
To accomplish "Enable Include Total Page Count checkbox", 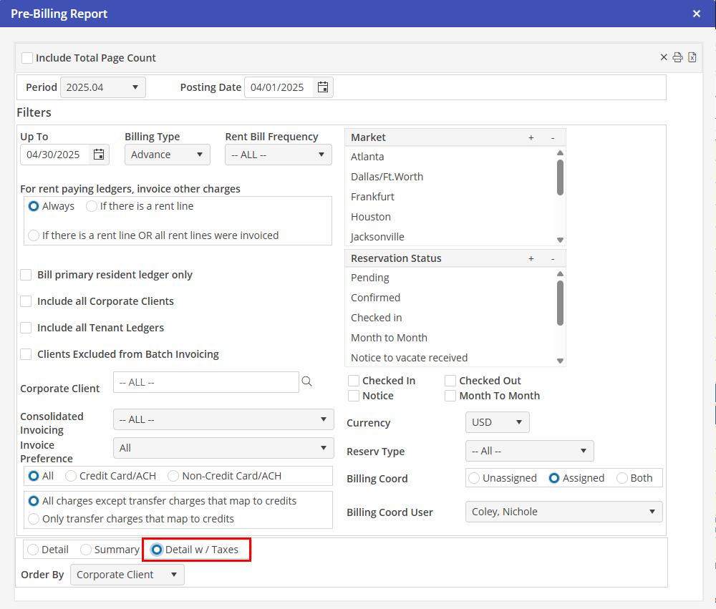I will (27, 58).
